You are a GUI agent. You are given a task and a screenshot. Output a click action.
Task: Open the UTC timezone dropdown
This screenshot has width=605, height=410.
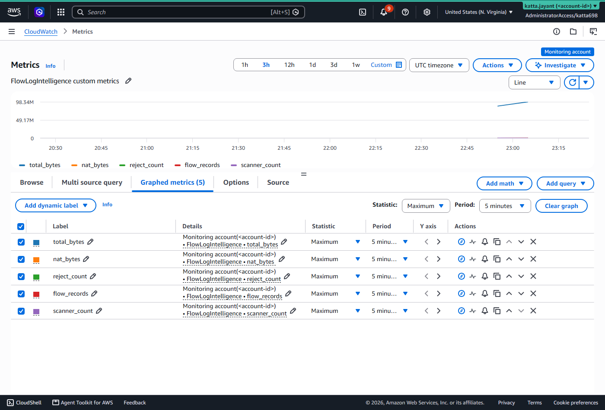pos(439,65)
